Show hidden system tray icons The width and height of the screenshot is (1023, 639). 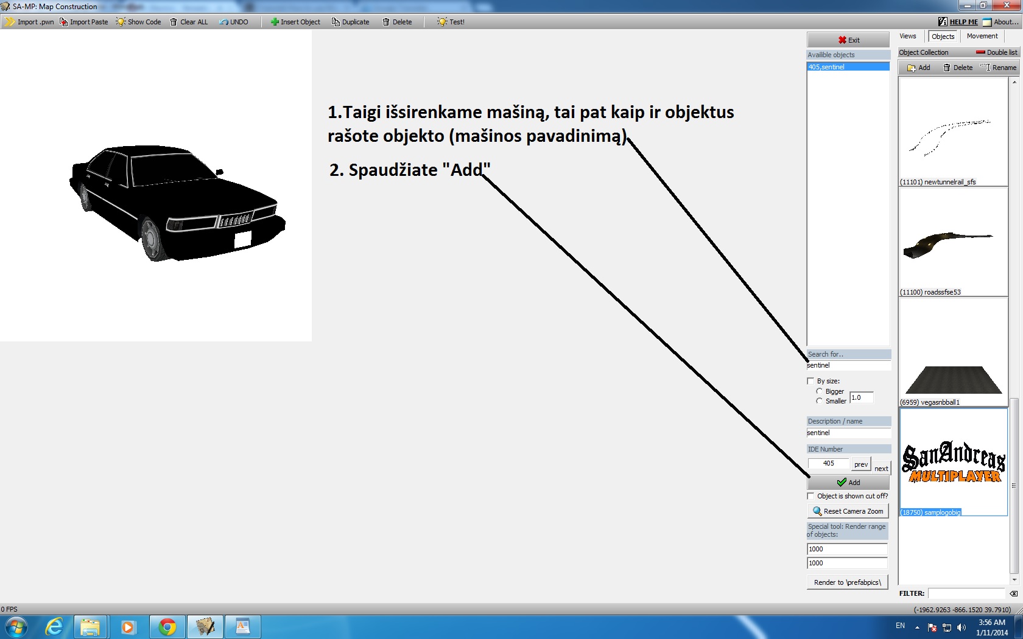coord(917,627)
